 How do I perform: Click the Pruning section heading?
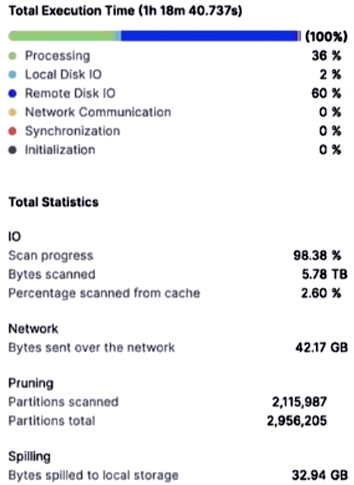click(x=31, y=384)
